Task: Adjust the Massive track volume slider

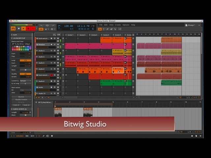Action: pos(46,47)
